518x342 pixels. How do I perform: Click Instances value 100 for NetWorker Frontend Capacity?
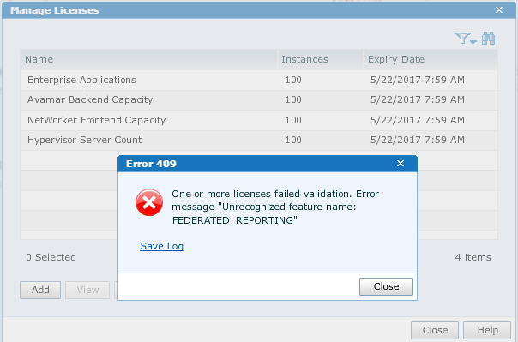[293, 120]
